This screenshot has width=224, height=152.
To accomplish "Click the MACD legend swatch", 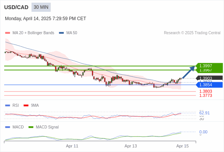I will (8, 127).
